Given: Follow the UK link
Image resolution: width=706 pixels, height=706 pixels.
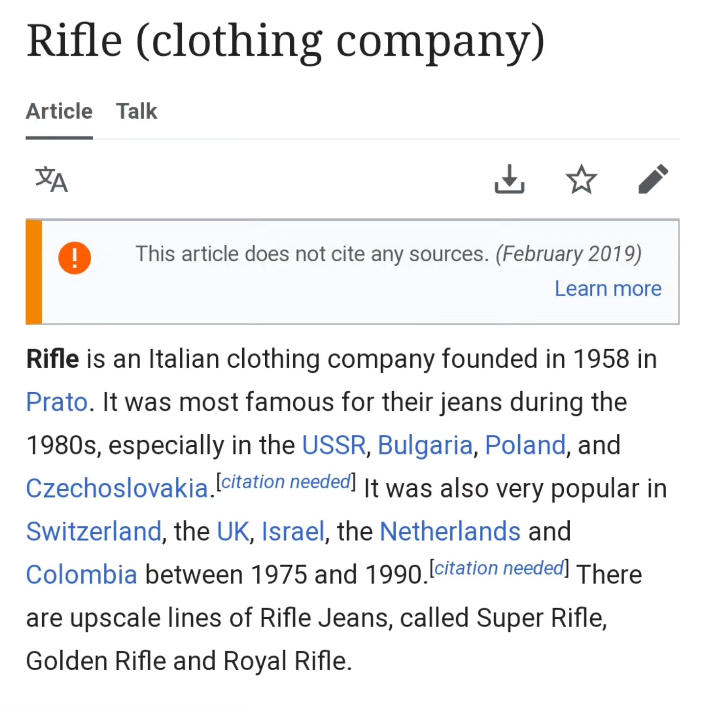Looking at the screenshot, I should (233, 531).
